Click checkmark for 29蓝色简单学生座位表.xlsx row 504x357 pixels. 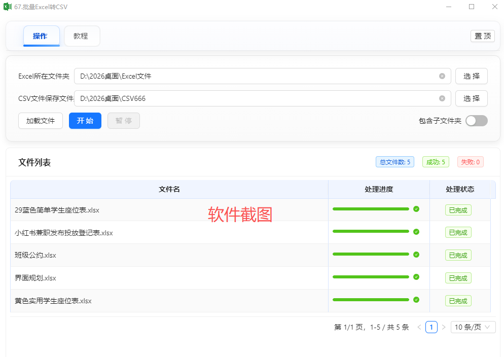[x=416, y=209]
